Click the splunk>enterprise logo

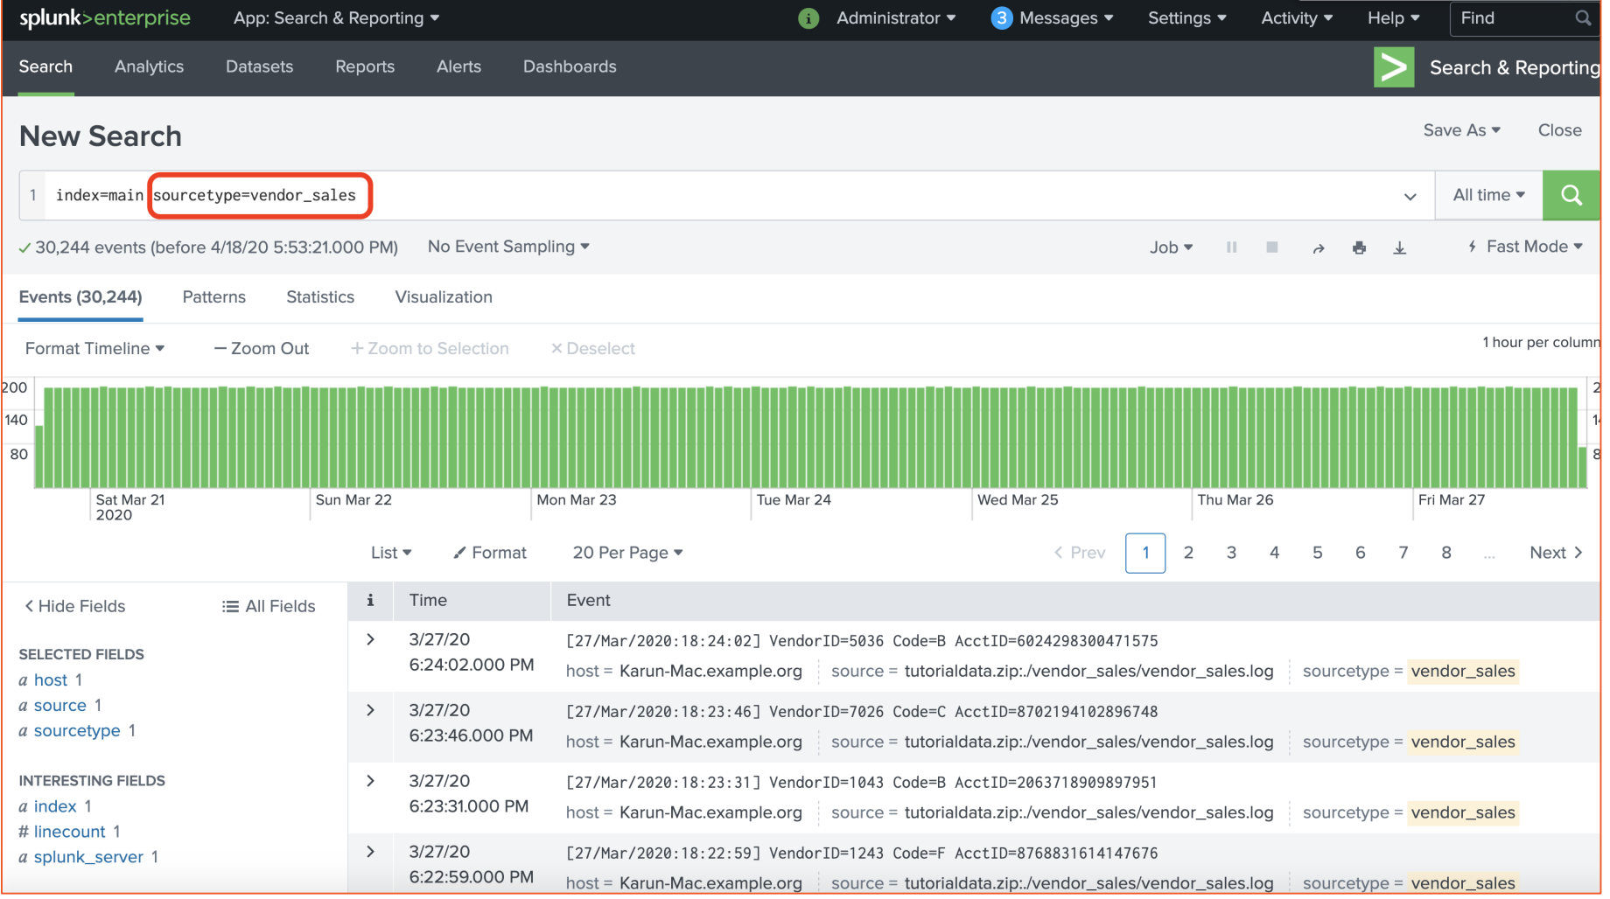click(105, 18)
